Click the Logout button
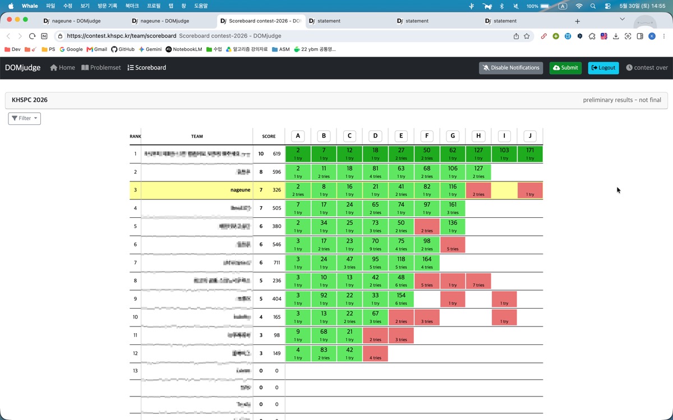673x420 pixels. point(603,68)
